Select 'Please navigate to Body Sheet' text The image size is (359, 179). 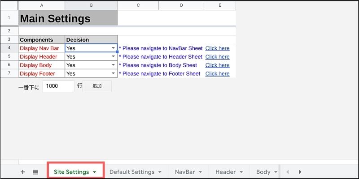point(160,65)
